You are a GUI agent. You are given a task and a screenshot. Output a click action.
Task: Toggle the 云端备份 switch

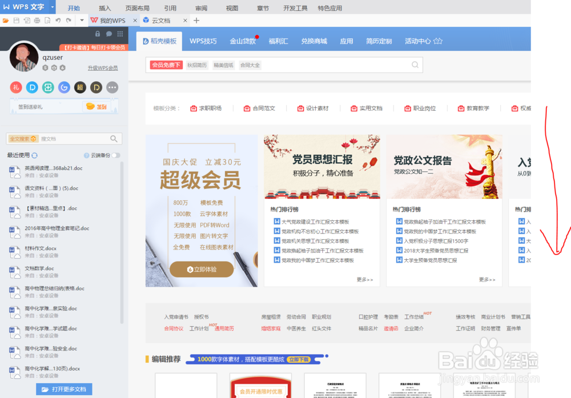coord(116,155)
